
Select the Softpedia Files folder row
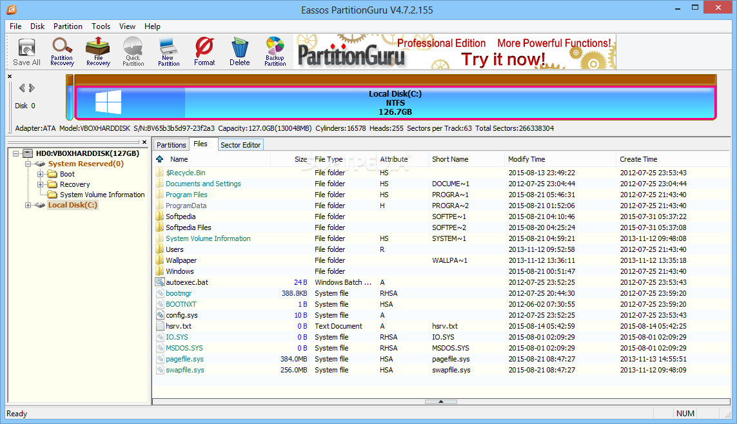click(x=441, y=227)
